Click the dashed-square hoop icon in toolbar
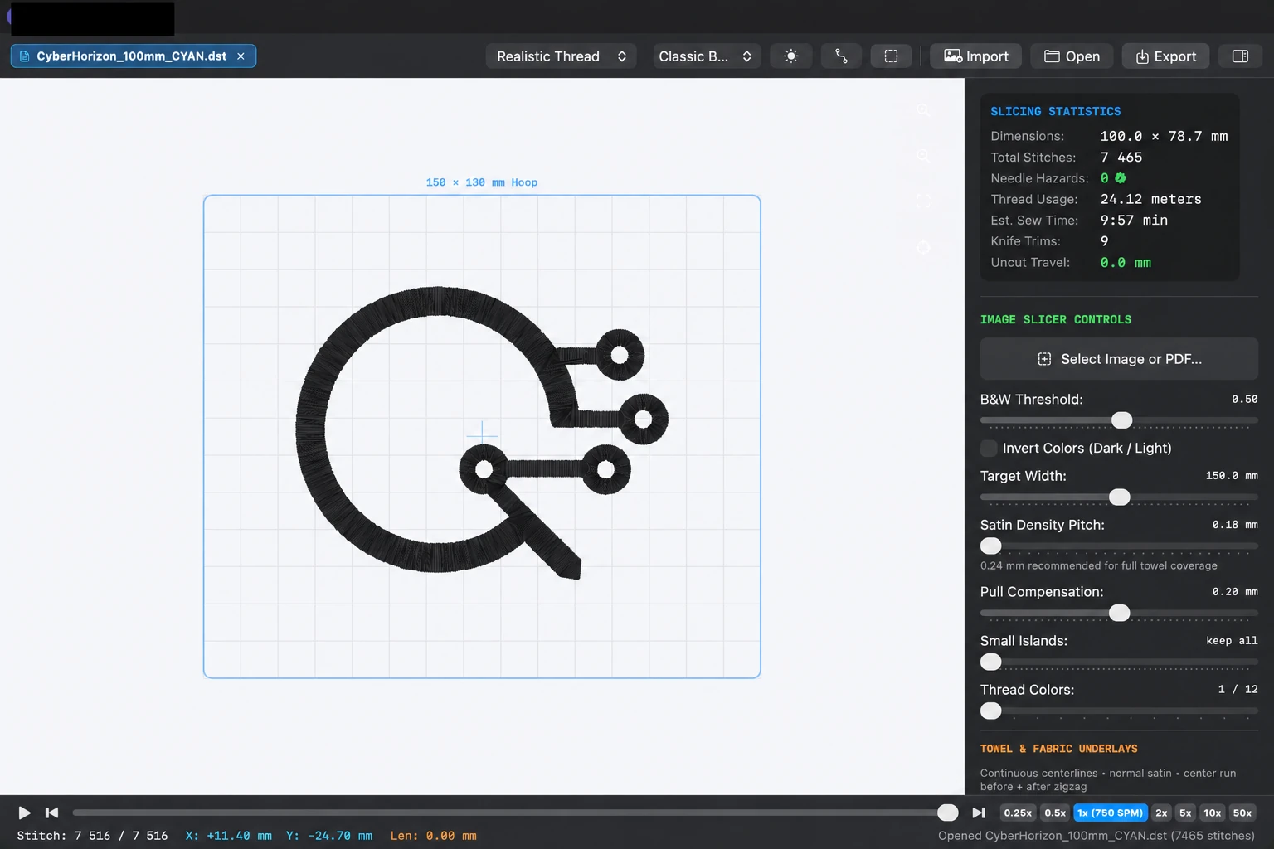This screenshot has height=849, width=1274. pyautogui.click(x=891, y=56)
